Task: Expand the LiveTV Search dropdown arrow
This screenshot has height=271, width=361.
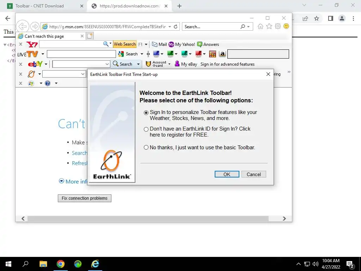Action: point(142,54)
